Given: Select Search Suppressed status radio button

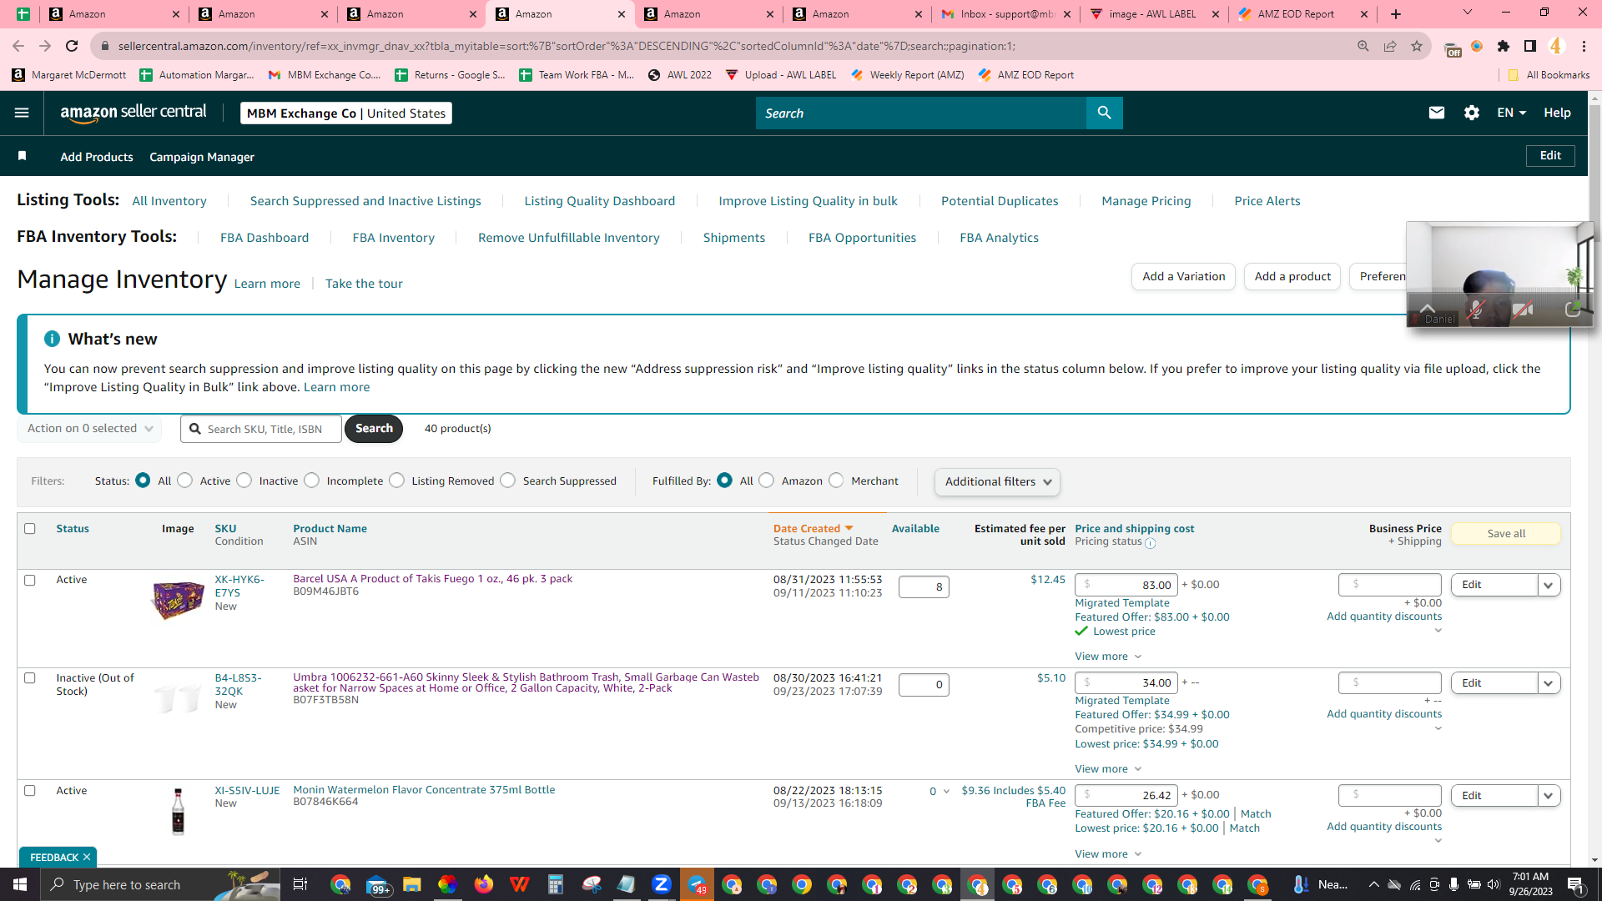Looking at the screenshot, I should coord(508,481).
